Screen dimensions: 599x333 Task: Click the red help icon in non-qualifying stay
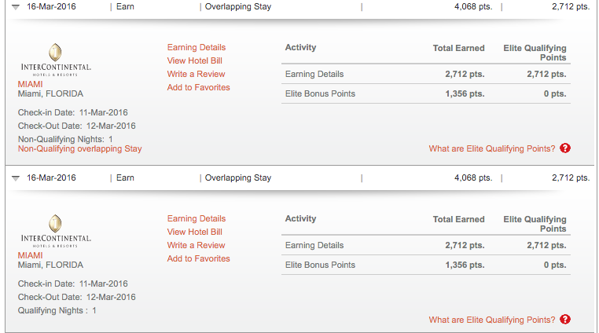click(x=565, y=148)
